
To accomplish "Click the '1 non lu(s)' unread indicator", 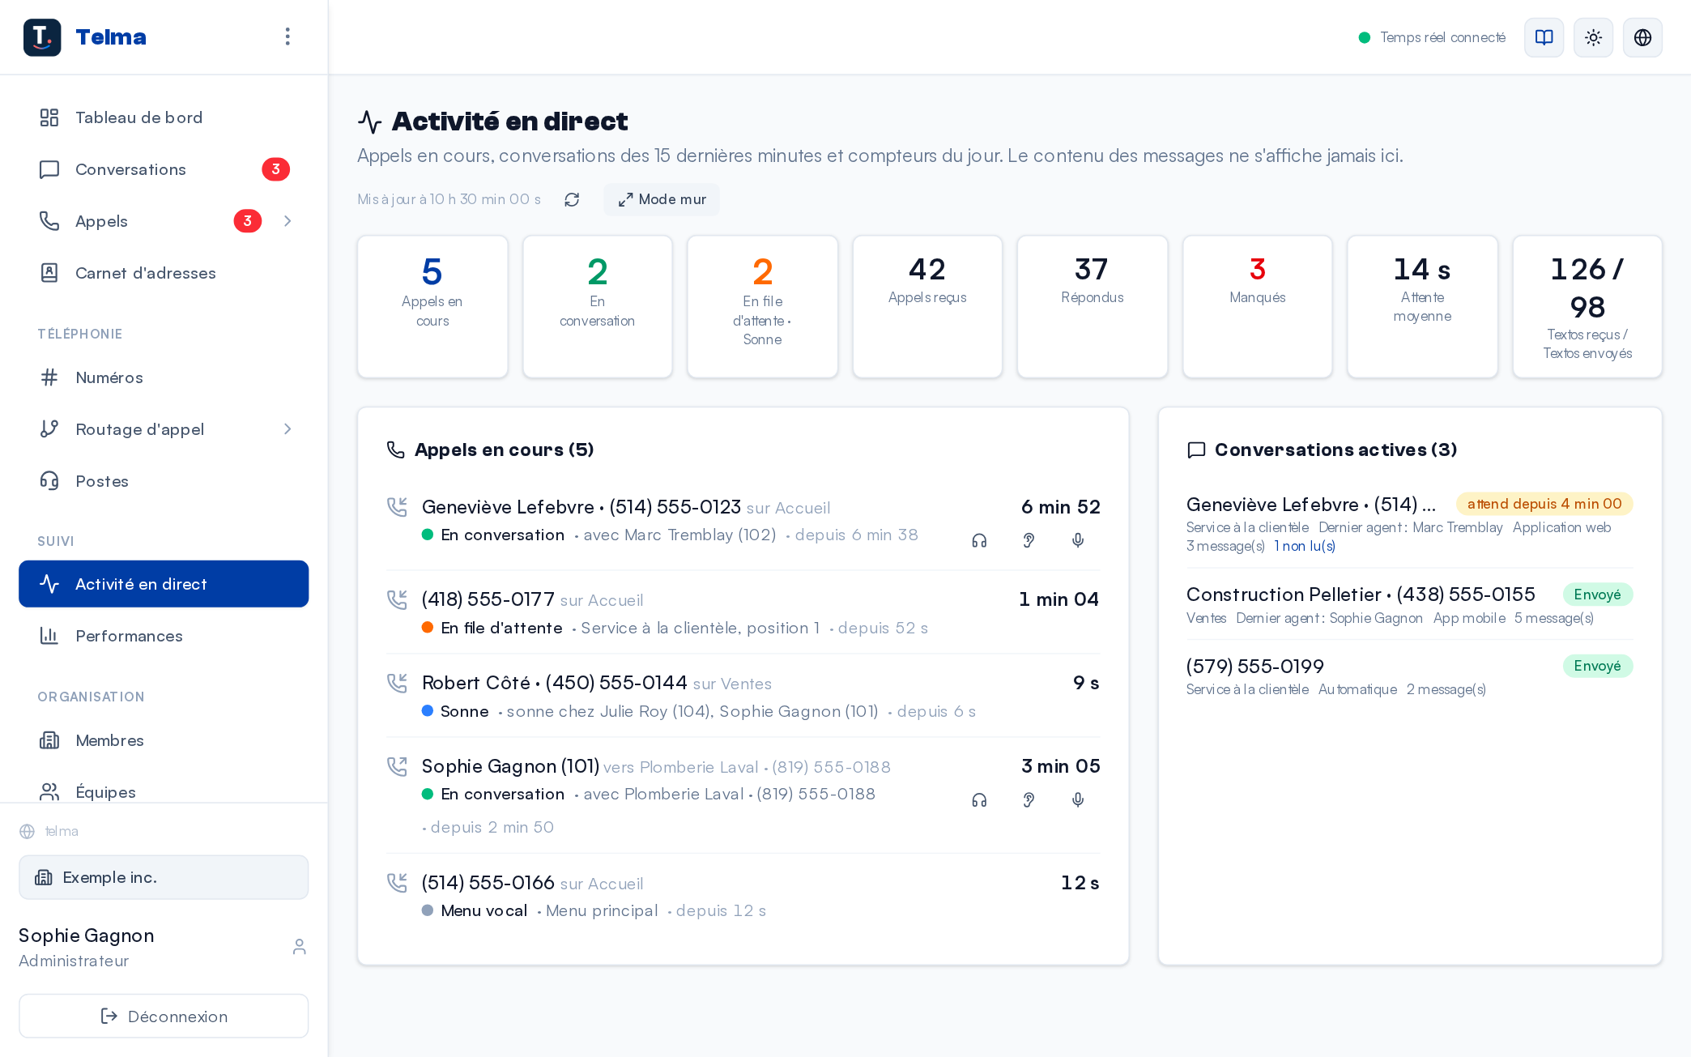I will 1305,546.
